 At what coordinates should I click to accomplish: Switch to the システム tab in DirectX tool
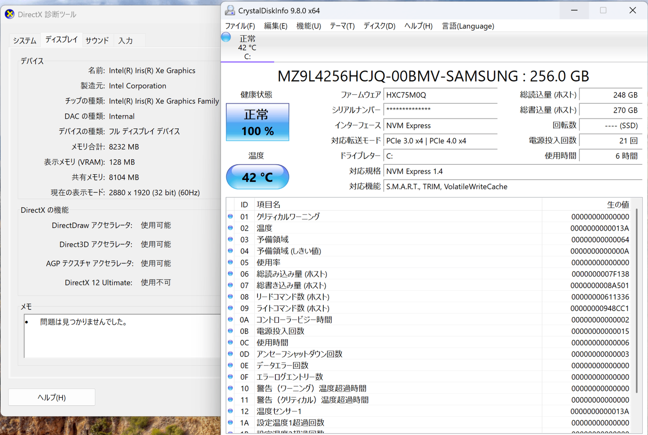(x=25, y=40)
